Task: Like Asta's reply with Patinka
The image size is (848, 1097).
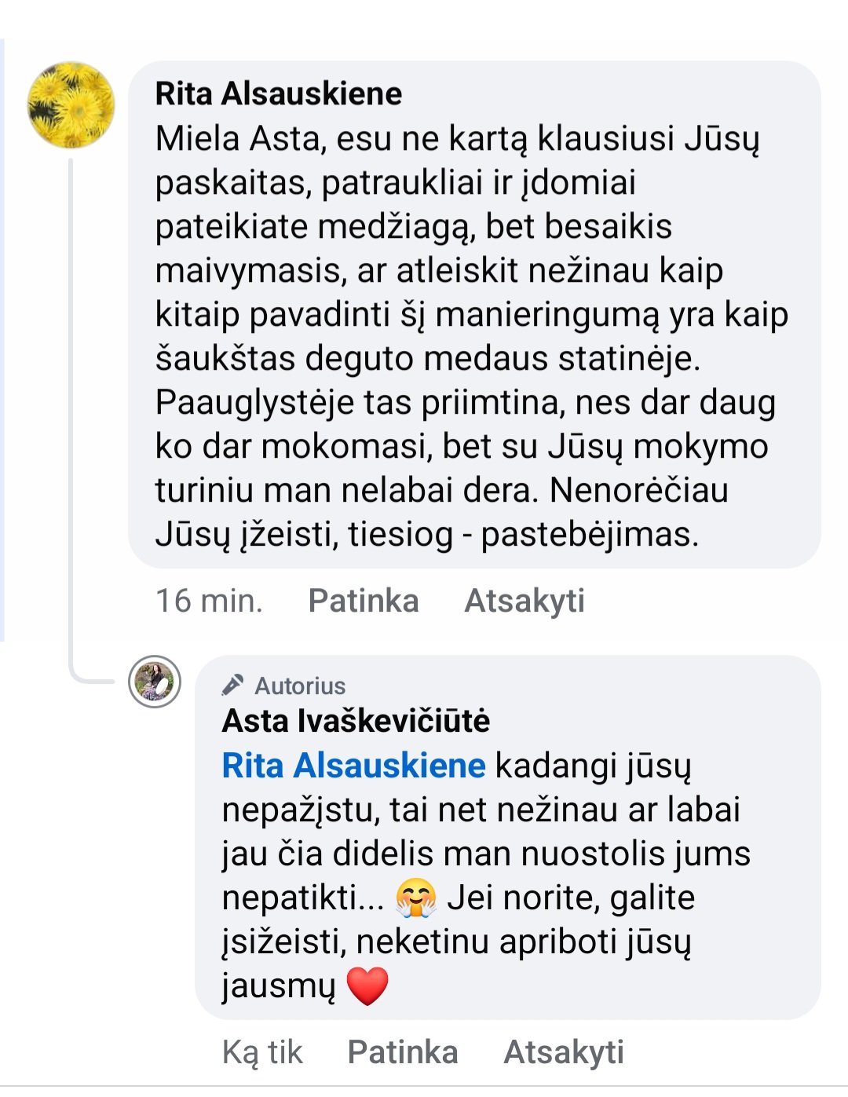Action: [x=402, y=1051]
